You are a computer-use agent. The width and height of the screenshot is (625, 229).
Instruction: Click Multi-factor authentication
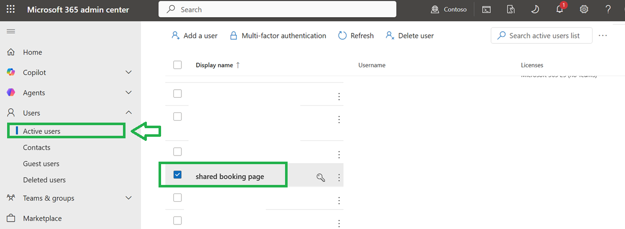click(278, 35)
